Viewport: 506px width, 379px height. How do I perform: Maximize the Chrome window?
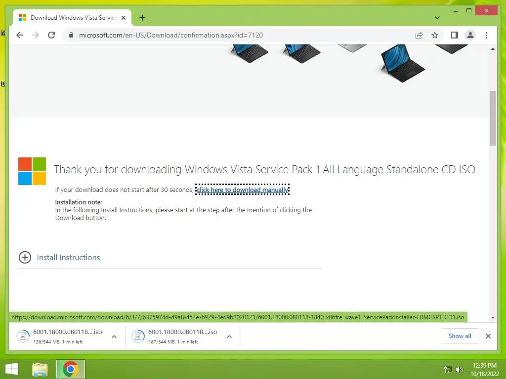(x=469, y=11)
